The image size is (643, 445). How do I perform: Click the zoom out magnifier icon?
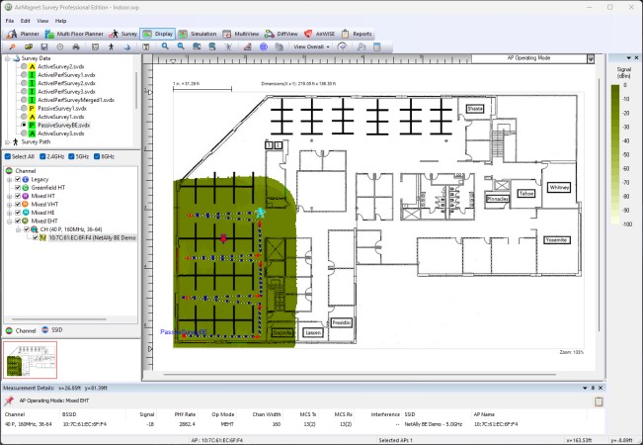pyautogui.click(x=181, y=46)
